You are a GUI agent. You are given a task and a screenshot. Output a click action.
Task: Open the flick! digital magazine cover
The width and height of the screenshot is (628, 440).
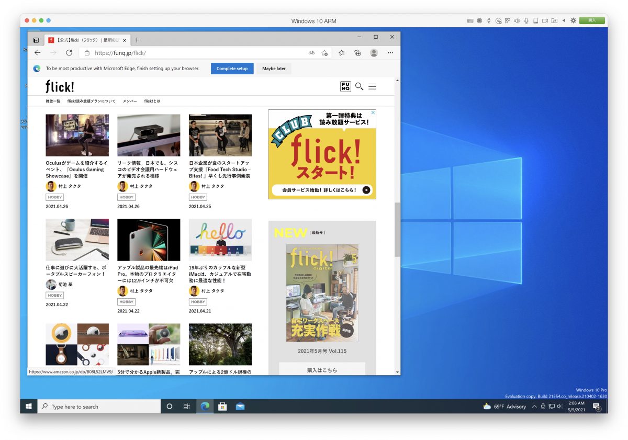[322, 293]
